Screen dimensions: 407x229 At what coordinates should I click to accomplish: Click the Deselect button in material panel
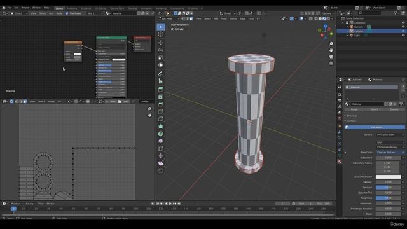click(395, 109)
